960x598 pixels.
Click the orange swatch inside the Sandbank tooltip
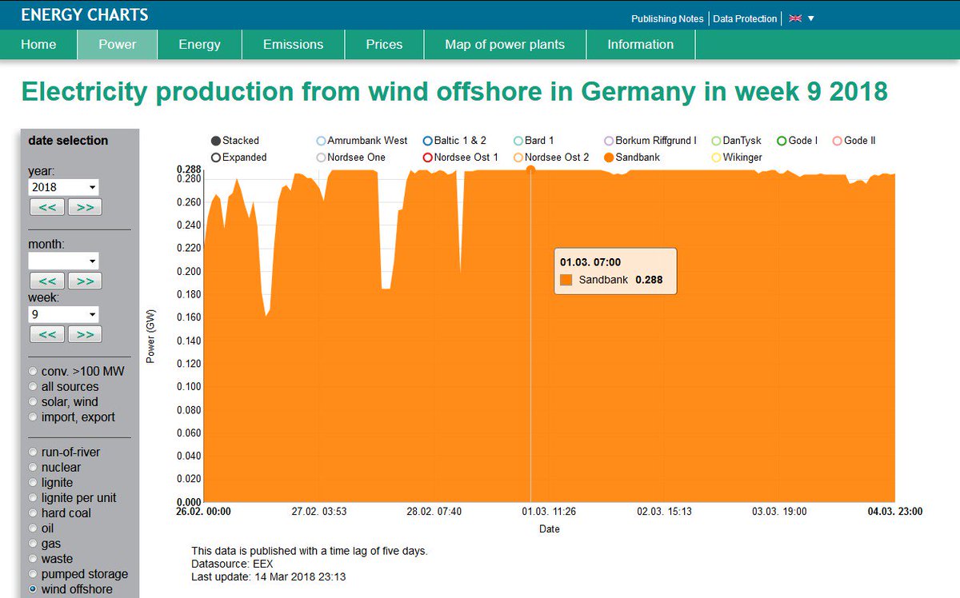[566, 281]
